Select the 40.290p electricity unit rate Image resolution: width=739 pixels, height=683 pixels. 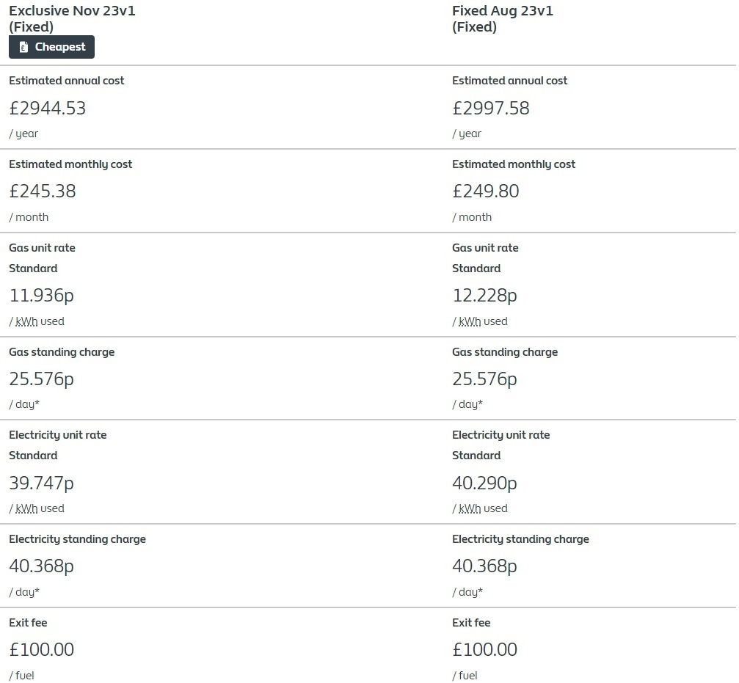tap(485, 483)
